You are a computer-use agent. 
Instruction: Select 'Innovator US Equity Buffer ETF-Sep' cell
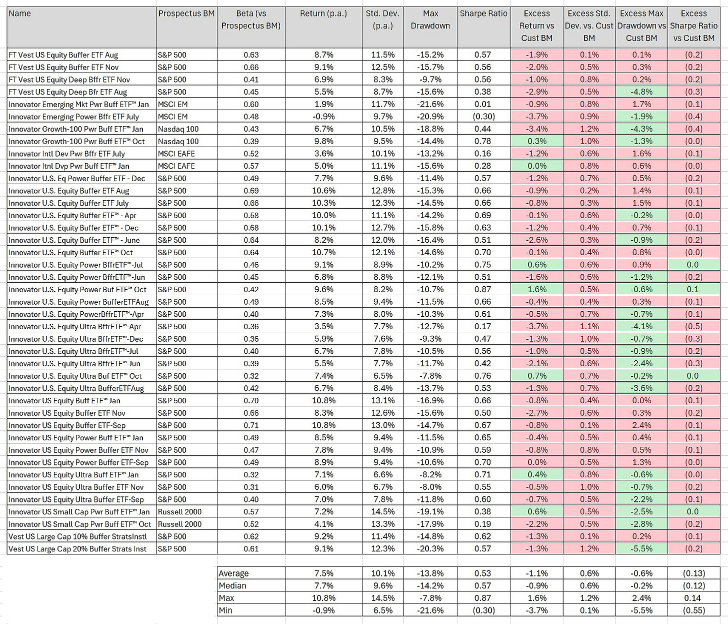(81, 425)
